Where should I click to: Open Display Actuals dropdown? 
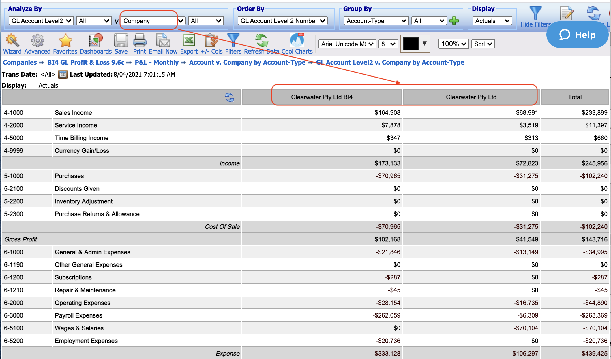pos(492,21)
